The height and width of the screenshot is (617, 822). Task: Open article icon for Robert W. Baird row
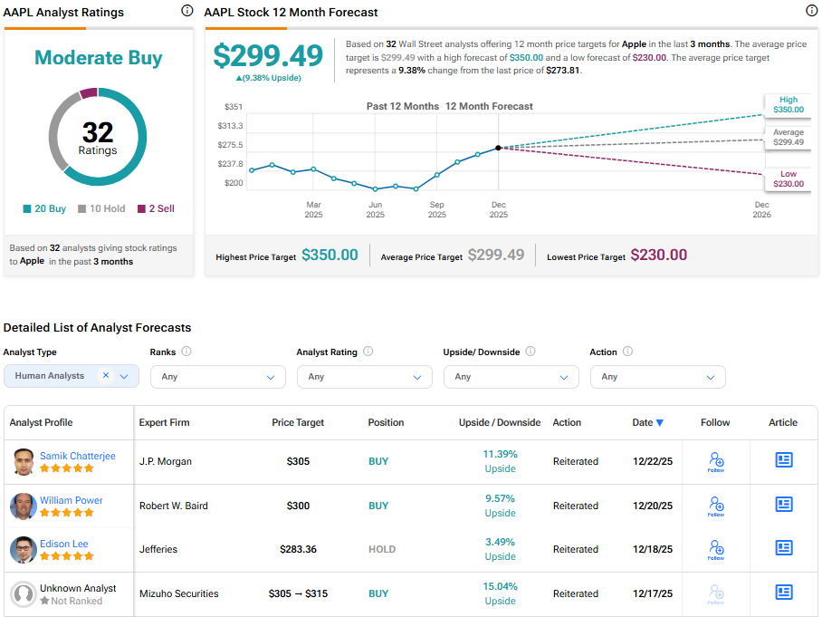[784, 505]
